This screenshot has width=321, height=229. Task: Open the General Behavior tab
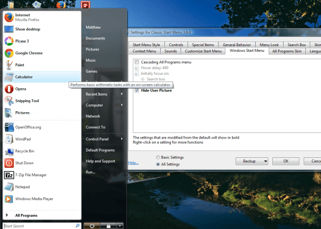(x=237, y=45)
